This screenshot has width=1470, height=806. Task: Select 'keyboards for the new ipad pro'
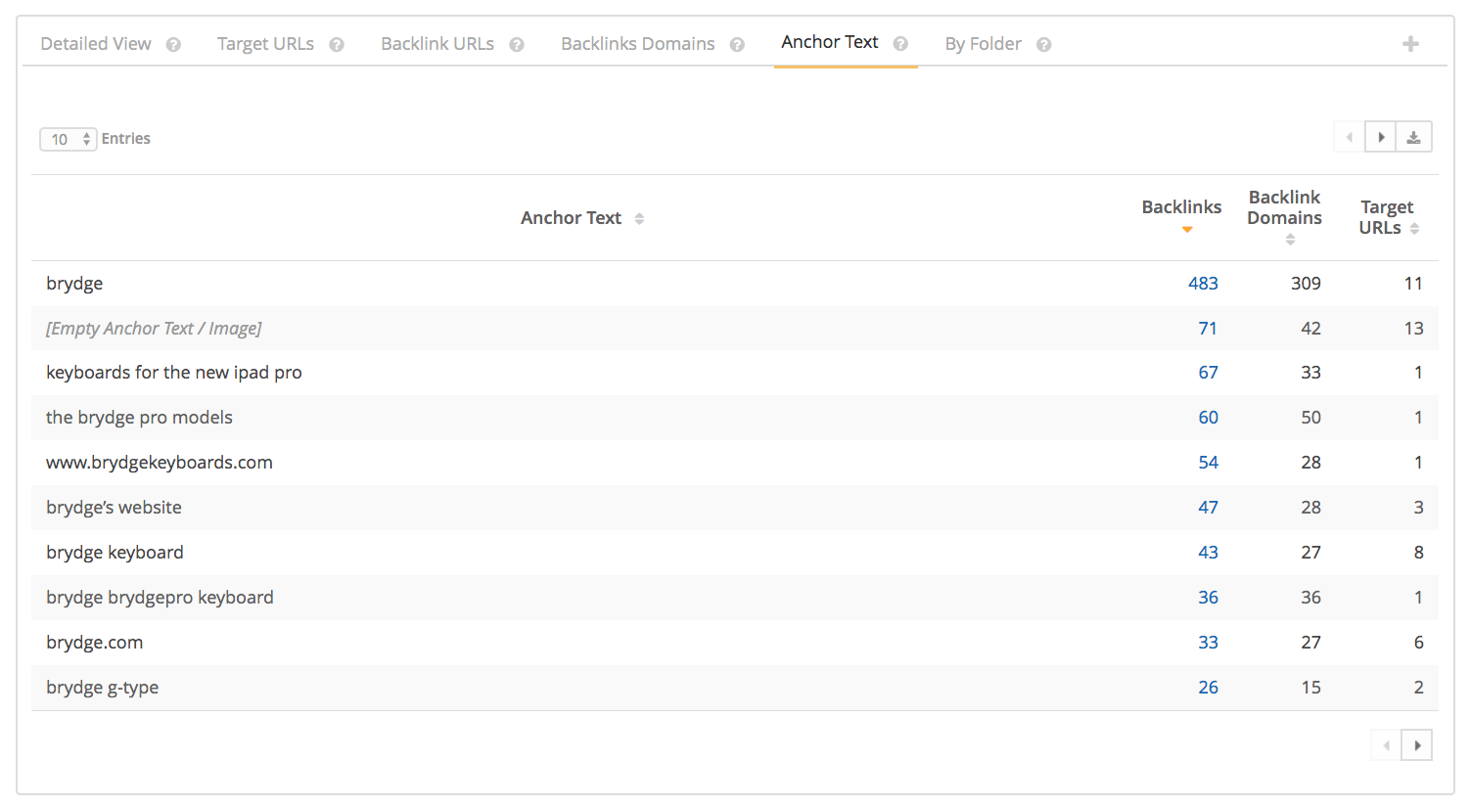pos(174,373)
